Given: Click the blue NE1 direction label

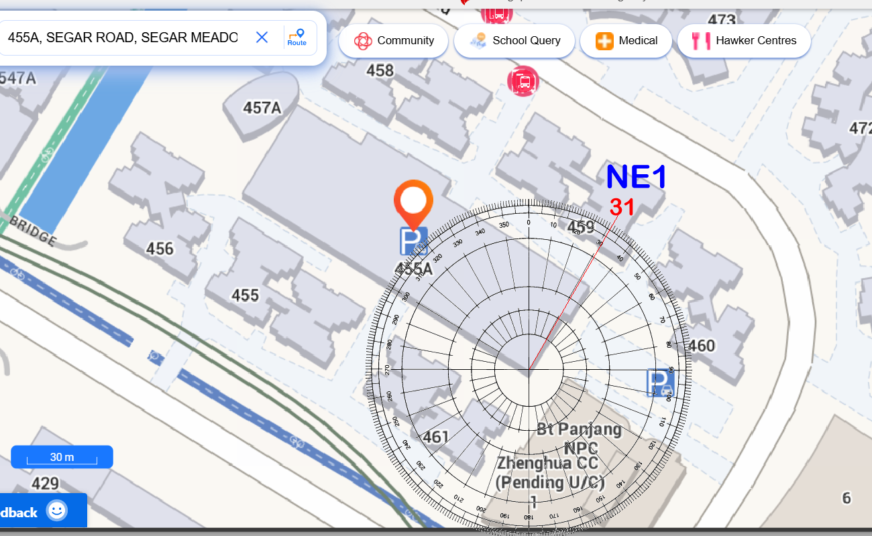Looking at the screenshot, I should pos(636,178).
